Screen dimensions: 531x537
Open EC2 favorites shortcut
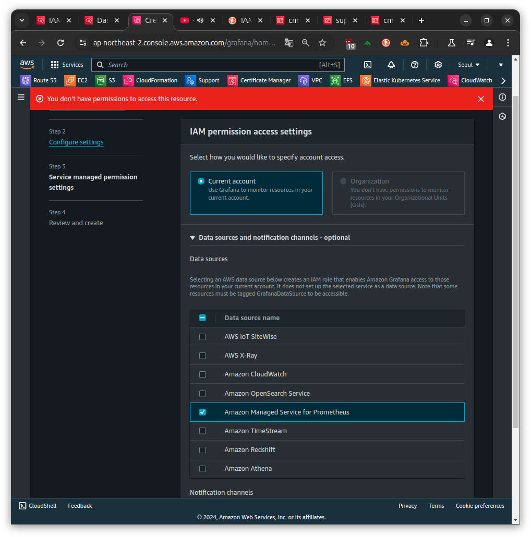point(76,80)
